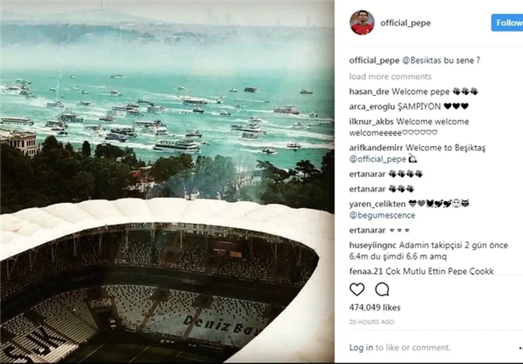Click the 20 HOURS AGO timestamp
This screenshot has height=364, width=523.
[x=371, y=322]
